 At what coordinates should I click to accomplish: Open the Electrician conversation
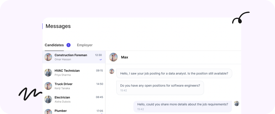coord(62,97)
